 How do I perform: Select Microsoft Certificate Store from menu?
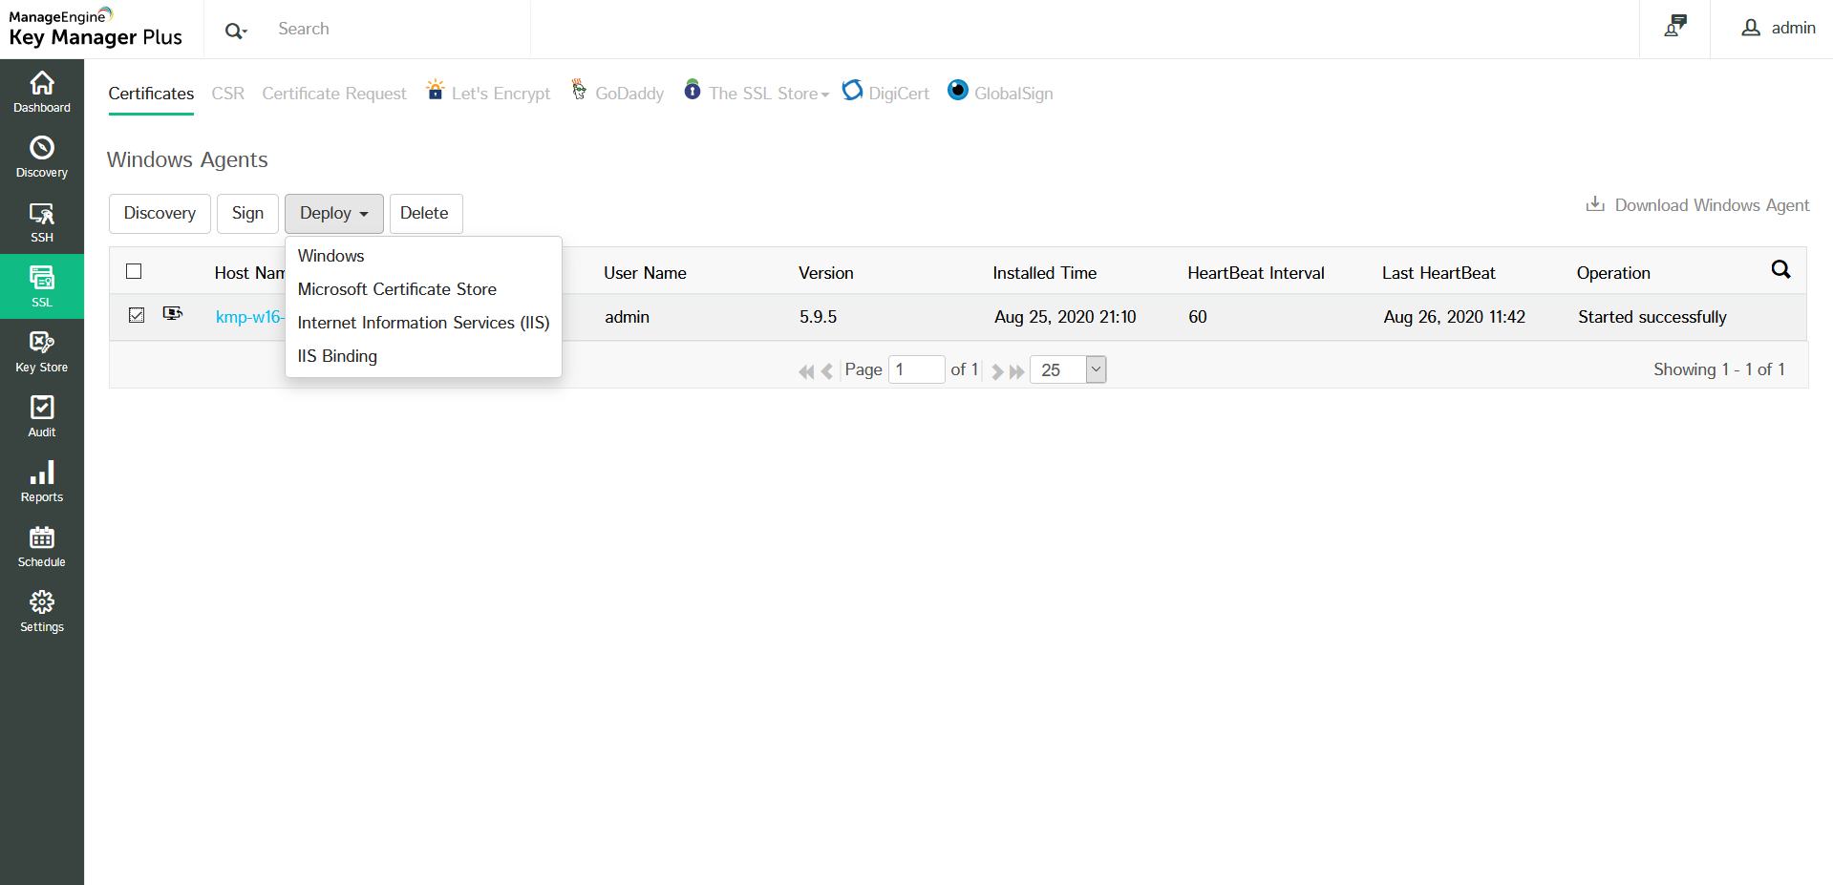click(396, 289)
